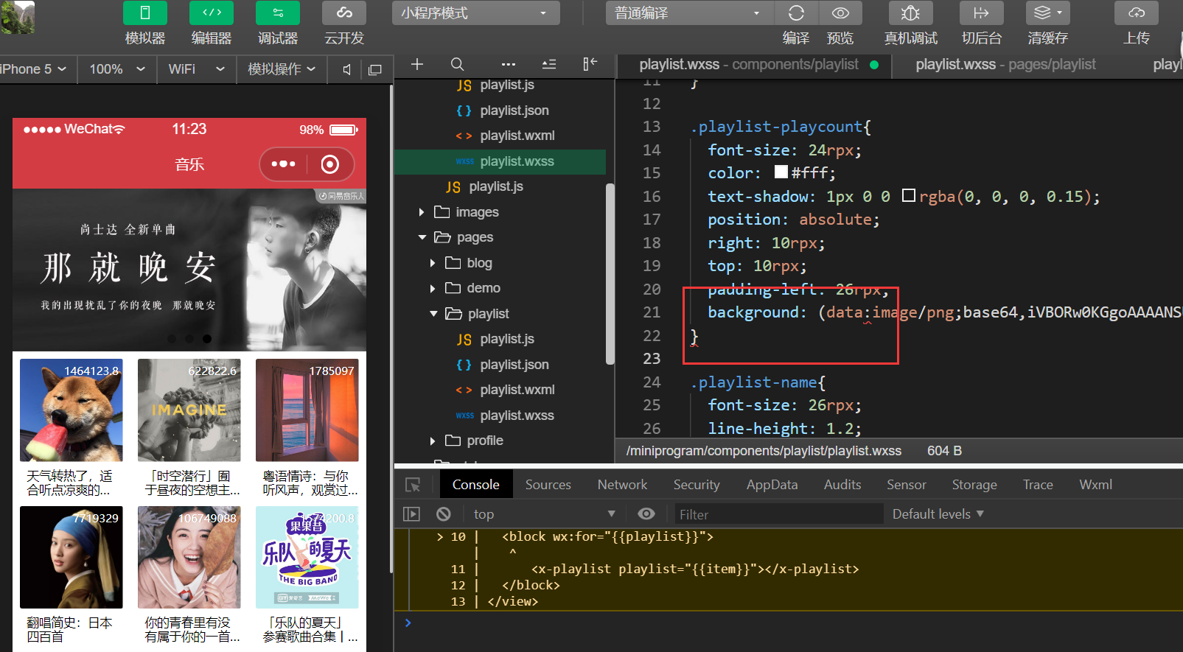The image size is (1183, 652).
Task: Open the mini program mode dropdown
Action: coord(476,13)
